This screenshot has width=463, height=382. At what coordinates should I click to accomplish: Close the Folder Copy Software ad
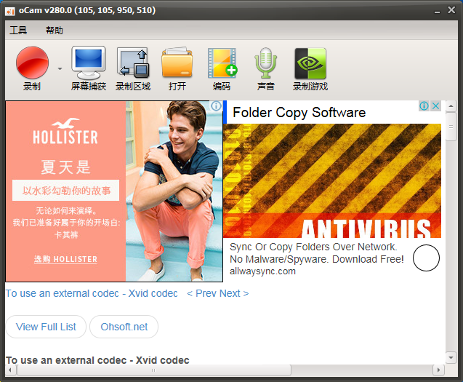click(435, 106)
